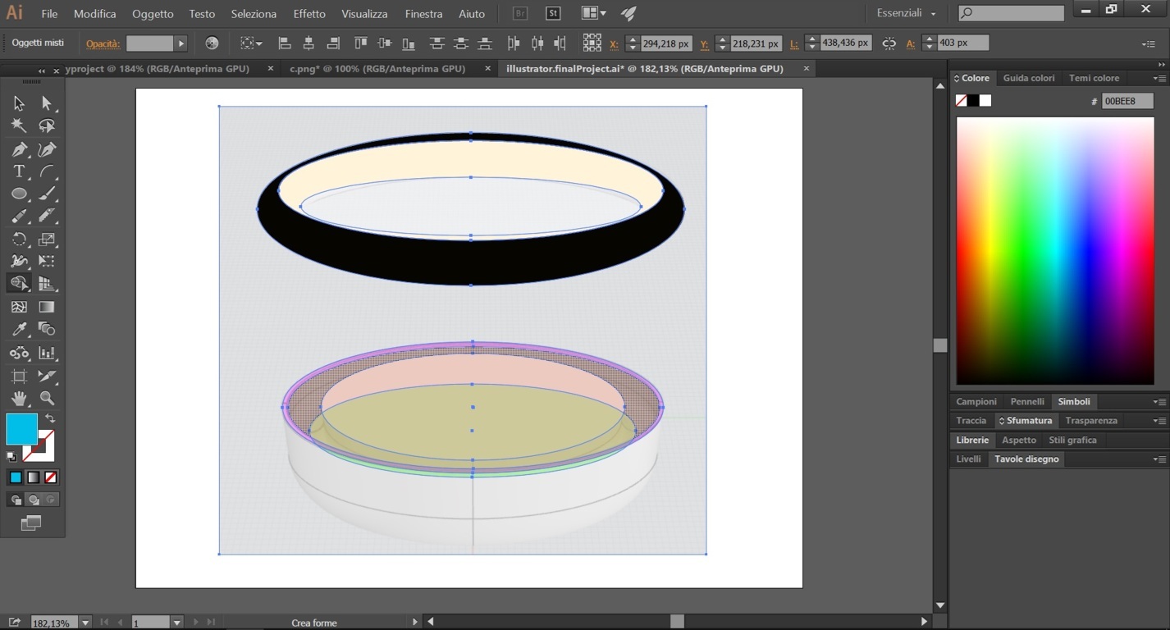This screenshot has width=1170, height=630.
Task: Apply horizontal center alignment to objects
Action: [x=307, y=43]
